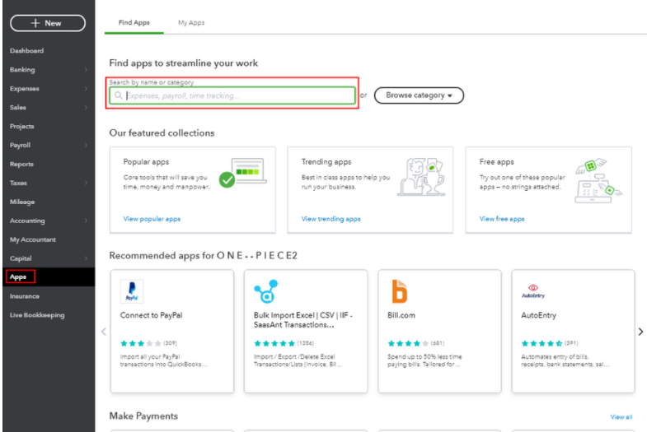Open Taxes label in the sidebar
The image size is (647, 432).
[x=18, y=183]
